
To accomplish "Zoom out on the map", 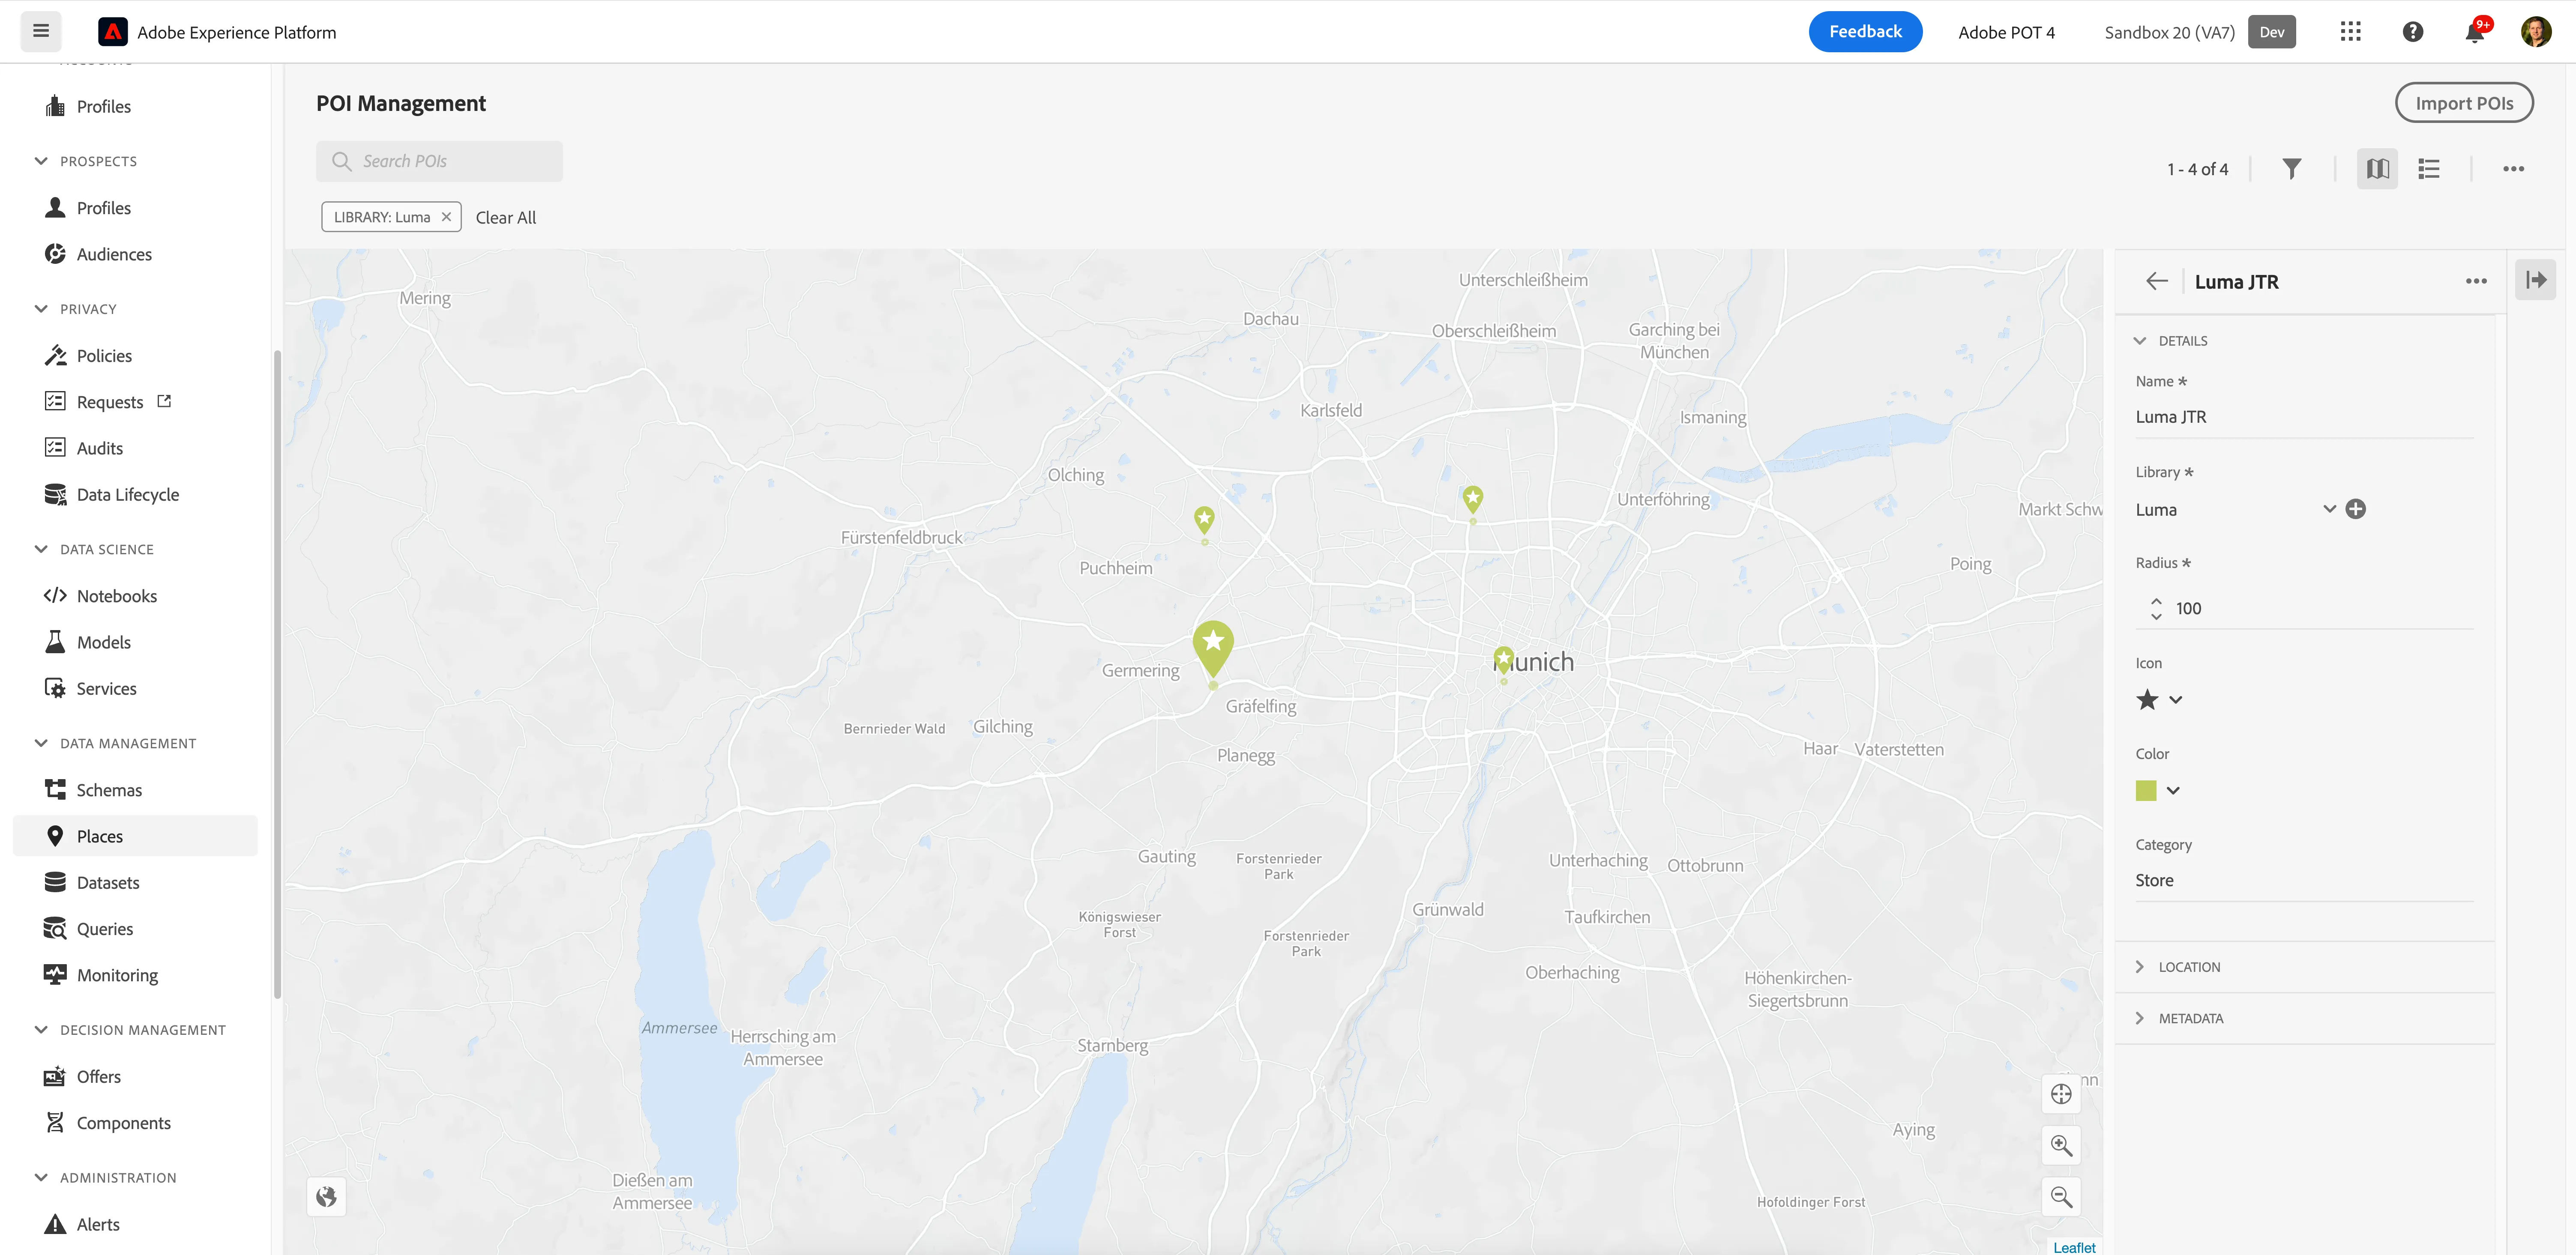I will (2061, 1197).
